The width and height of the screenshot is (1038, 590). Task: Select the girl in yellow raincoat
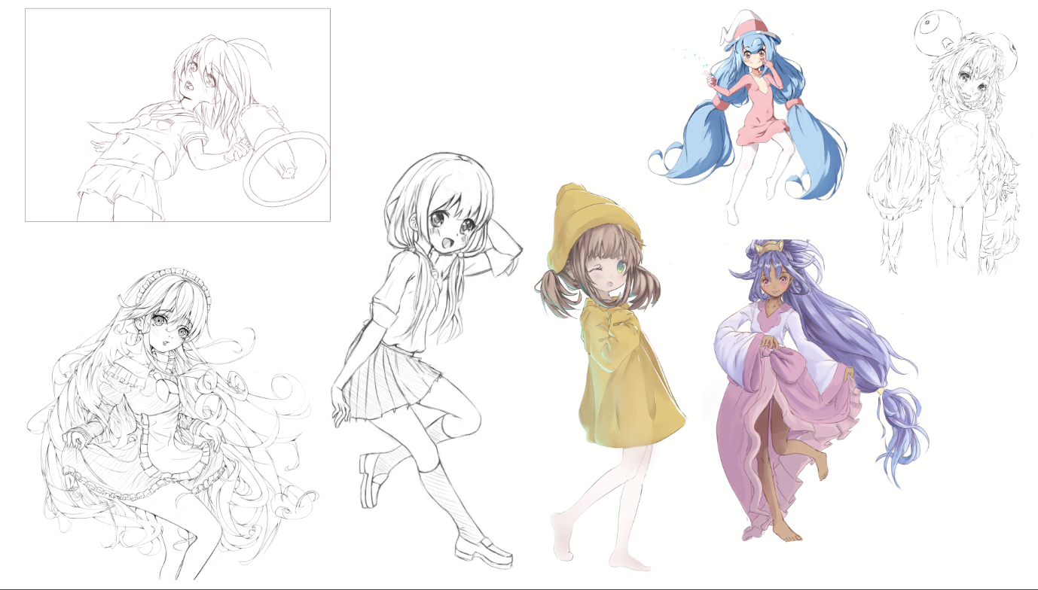tap(611, 376)
